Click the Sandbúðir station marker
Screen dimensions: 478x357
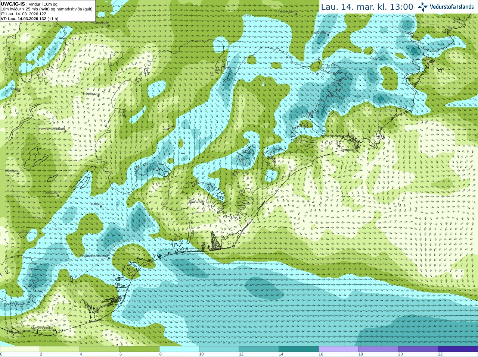109,26
